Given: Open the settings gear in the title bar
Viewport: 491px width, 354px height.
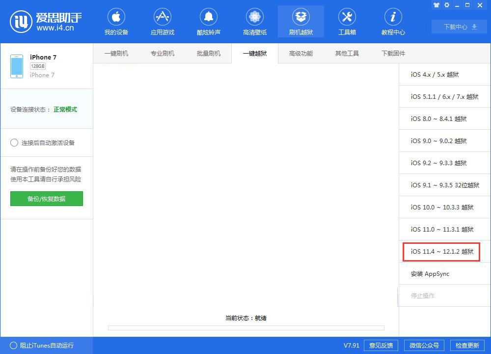Looking at the screenshot, I should [x=446, y=5].
